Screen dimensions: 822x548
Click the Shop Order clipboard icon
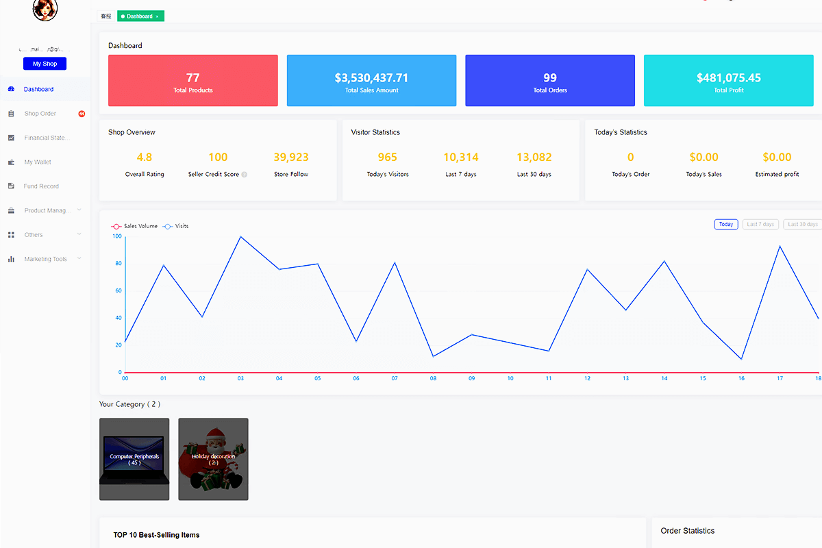11,114
